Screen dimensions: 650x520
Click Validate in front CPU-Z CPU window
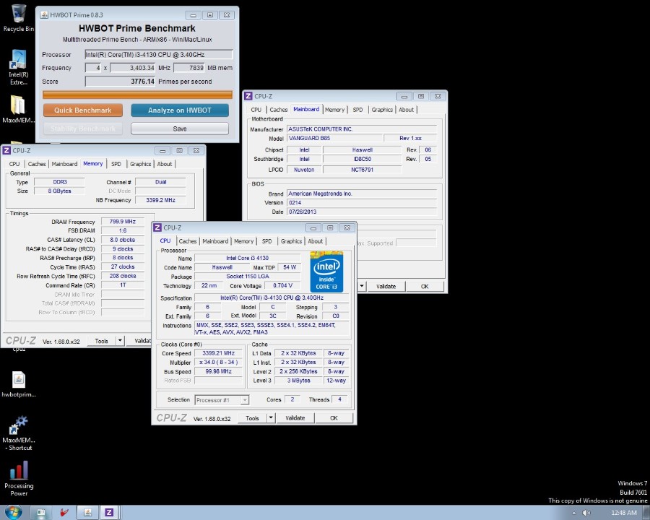pos(295,418)
